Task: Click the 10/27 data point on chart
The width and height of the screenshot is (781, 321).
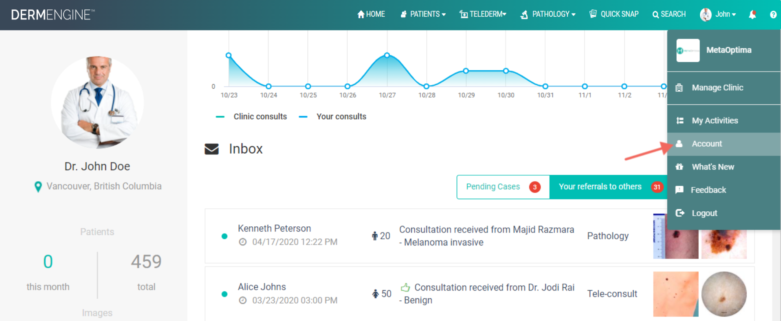Action: (x=387, y=55)
